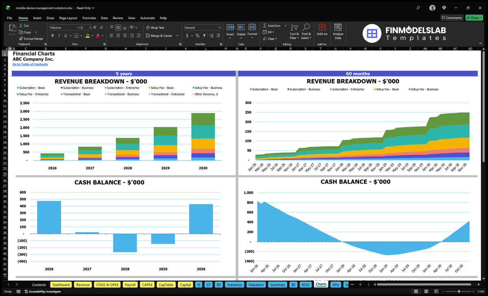Open the Page Layout ribbon tab
Screen dimensions: 488x296
point(68,18)
